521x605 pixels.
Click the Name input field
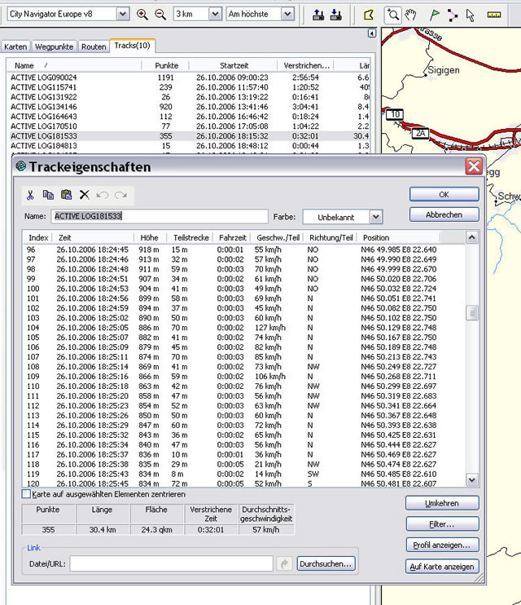pyautogui.click(x=160, y=216)
